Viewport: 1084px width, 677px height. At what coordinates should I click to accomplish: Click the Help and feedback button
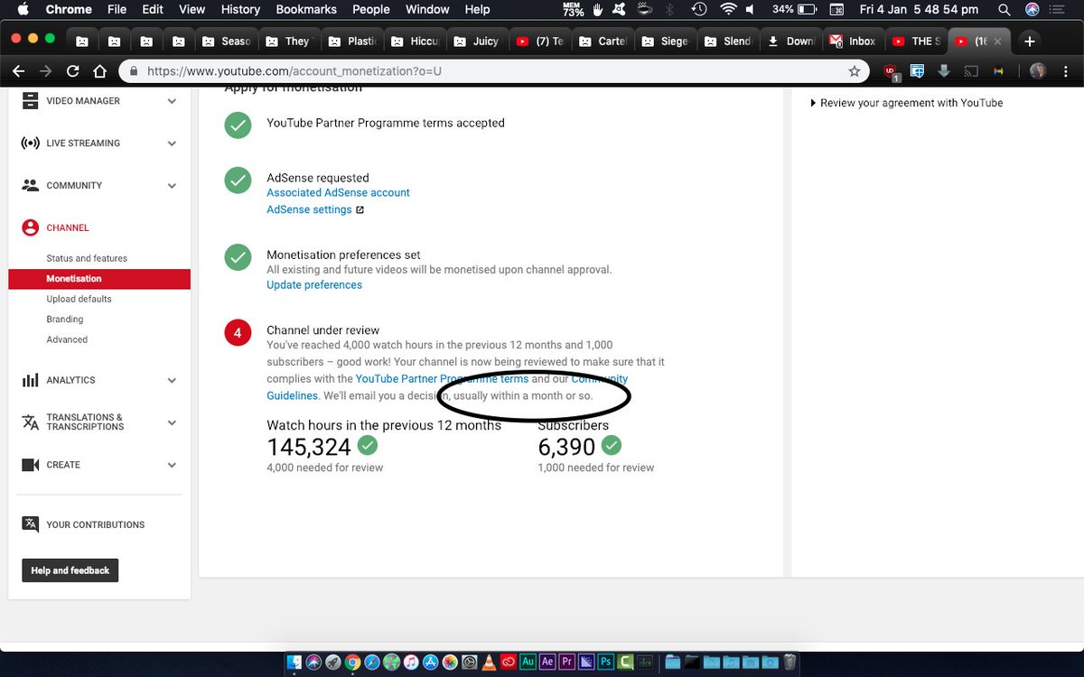70,570
